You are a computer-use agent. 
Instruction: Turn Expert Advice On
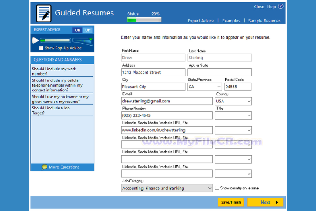click(78, 30)
